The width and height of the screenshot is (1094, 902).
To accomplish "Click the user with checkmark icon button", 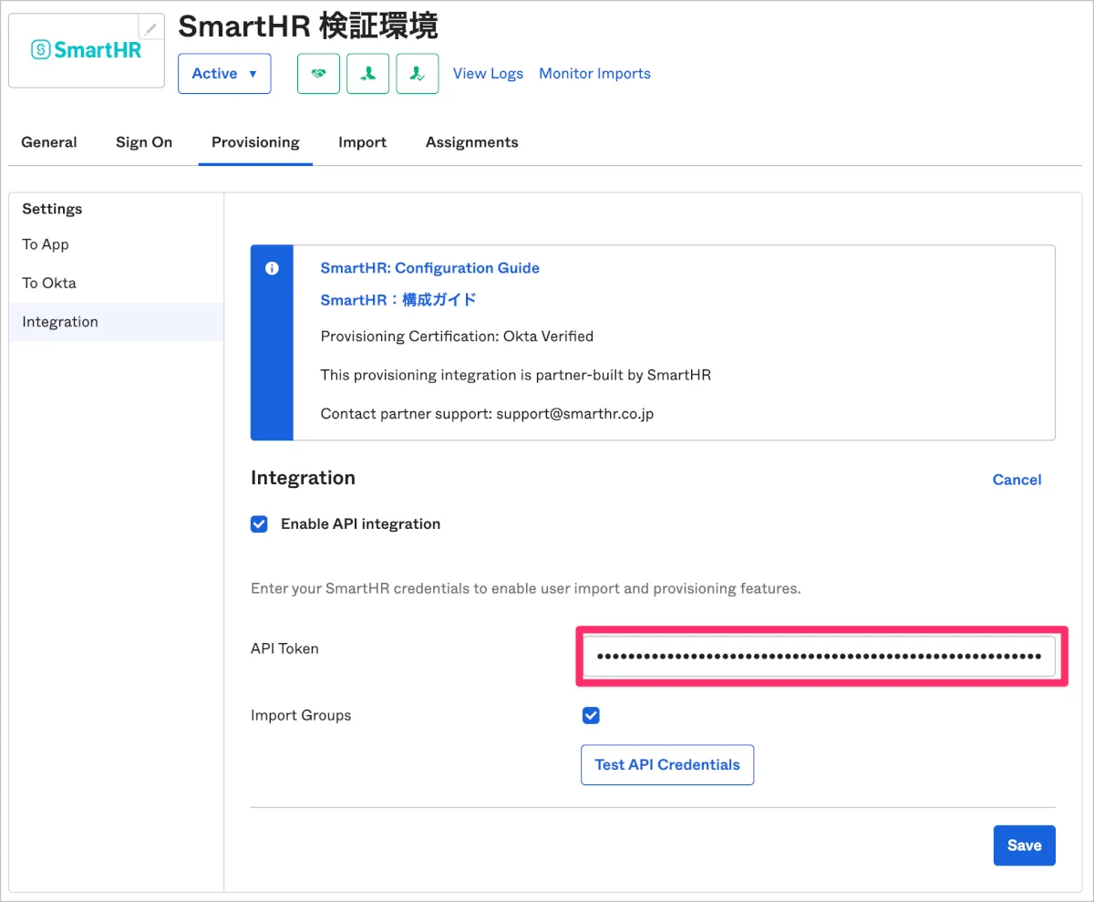I will click(x=417, y=74).
